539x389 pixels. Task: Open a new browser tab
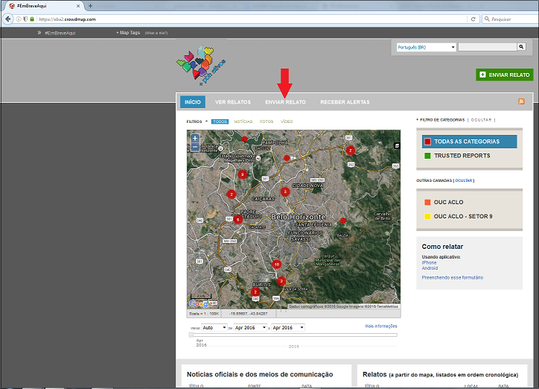pos(90,6)
